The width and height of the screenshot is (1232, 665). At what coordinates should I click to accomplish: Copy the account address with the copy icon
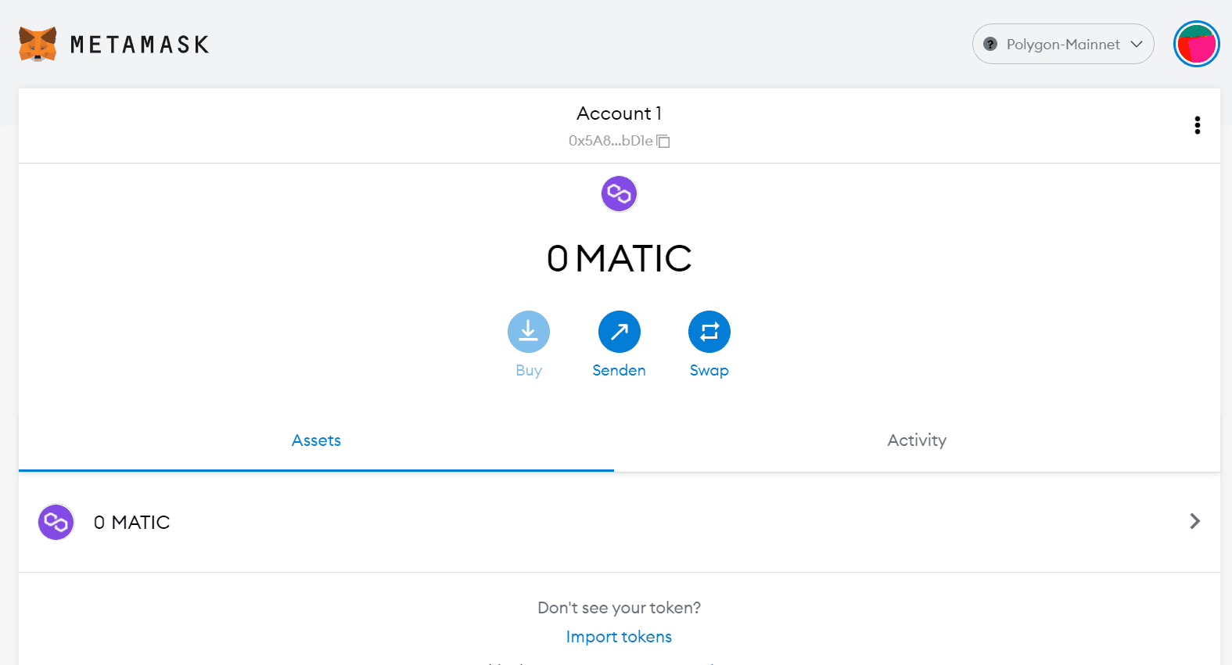tap(663, 142)
